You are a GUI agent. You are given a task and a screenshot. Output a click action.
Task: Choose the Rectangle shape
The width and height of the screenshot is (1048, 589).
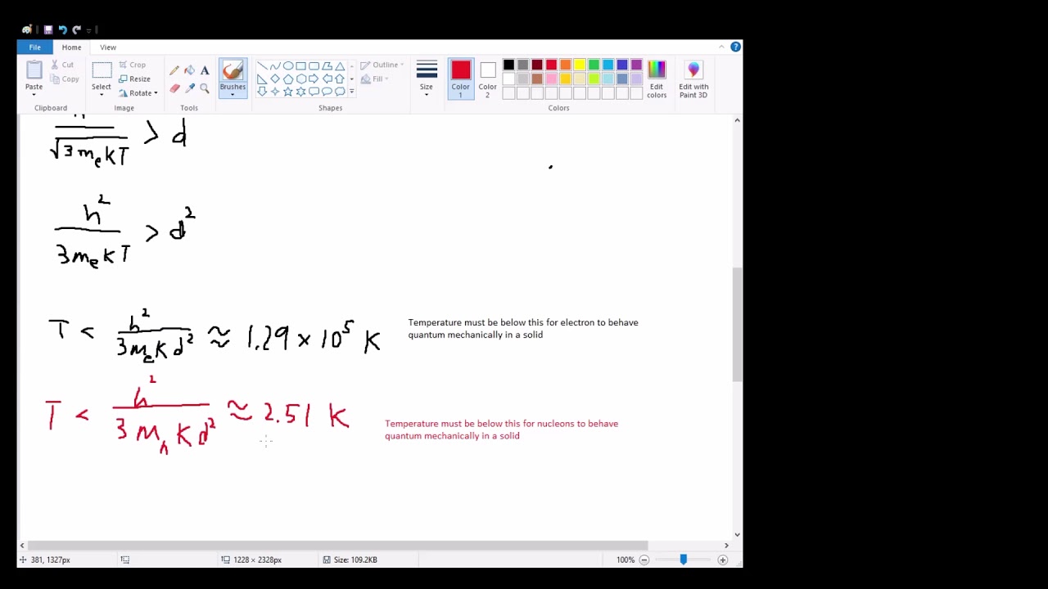(301, 66)
